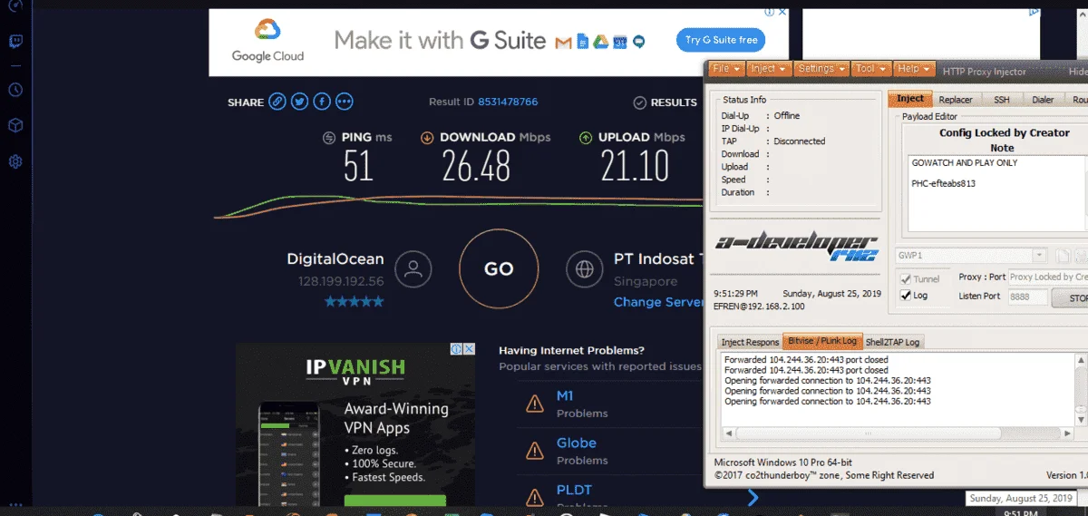Switch to the Dialer tab
The height and width of the screenshot is (516, 1088).
(x=1043, y=100)
